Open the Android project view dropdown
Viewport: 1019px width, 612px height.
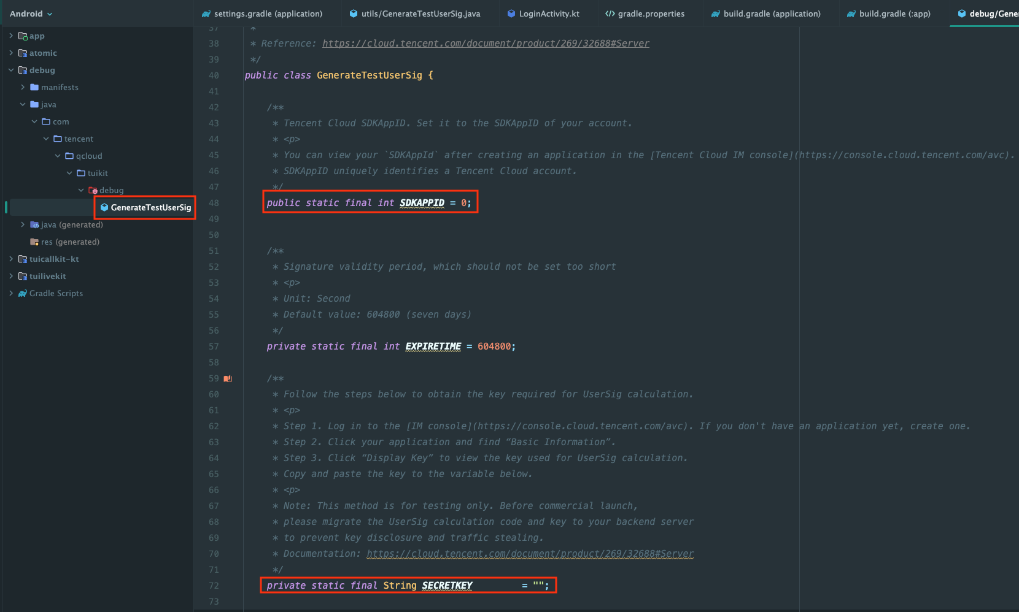click(x=31, y=13)
